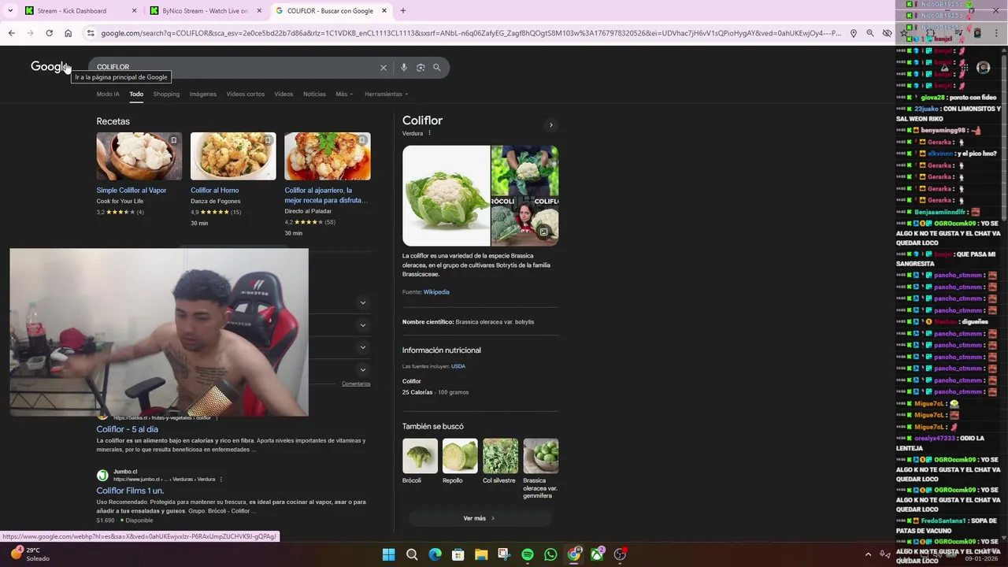This screenshot has height=567, width=1008.
Task: Open a new browser tab with plus
Action: pos(403,11)
